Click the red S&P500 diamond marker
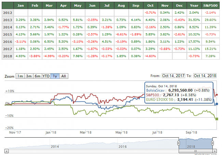The height and width of the screenshot is (155, 222). [x=217, y=95]
